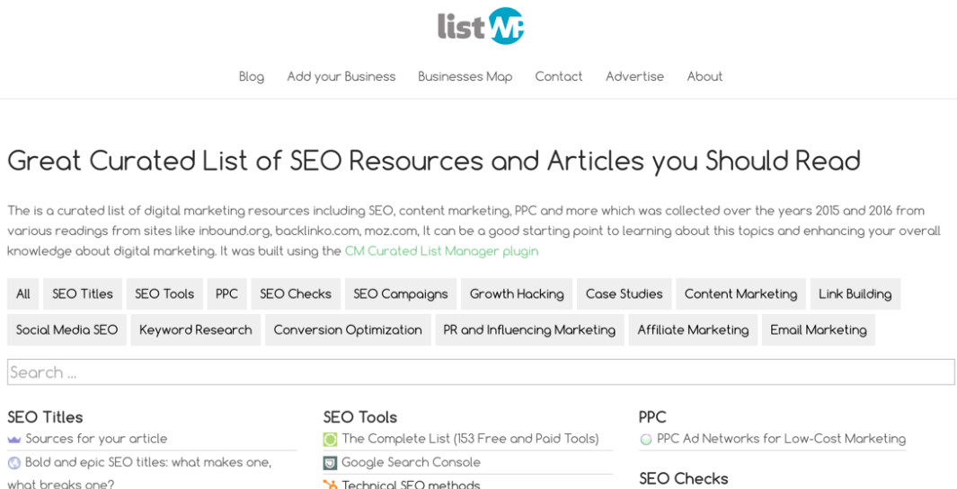Open Add your Business page
Image resolution: width=957 pixels, height=489 pixels.
click(341, 76)
